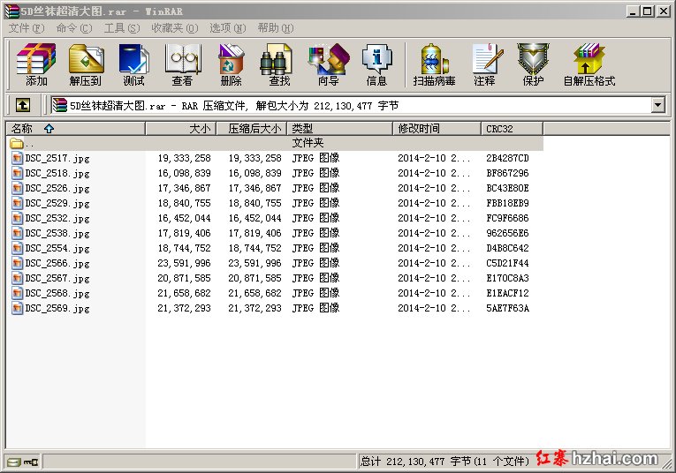Click JPEG 图像 type of DSC_2518.jpg row
This screenshot has width=676, height=473.
[x=316, y=173]
